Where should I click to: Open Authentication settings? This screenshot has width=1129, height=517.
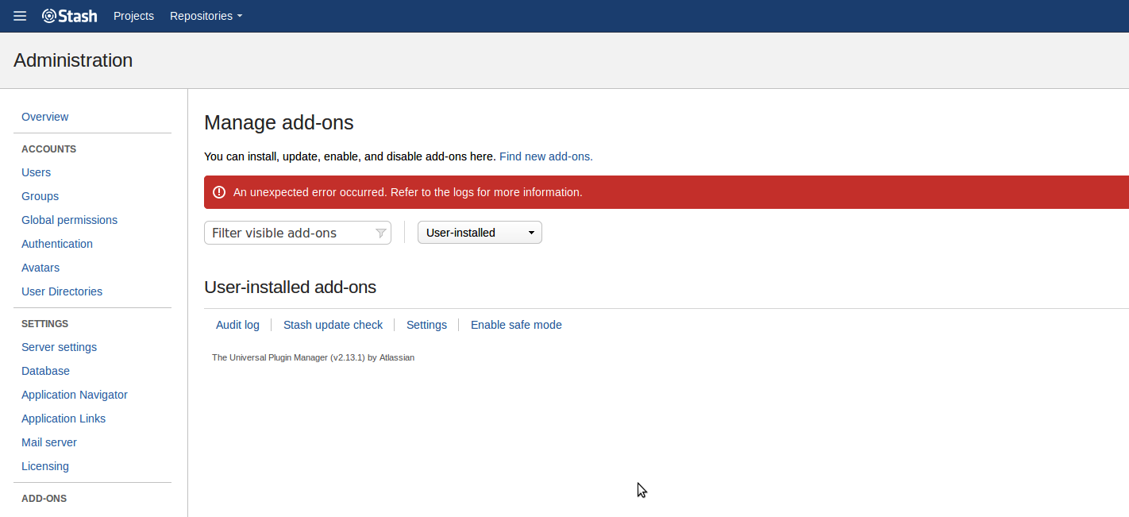[x=57, y=244]
